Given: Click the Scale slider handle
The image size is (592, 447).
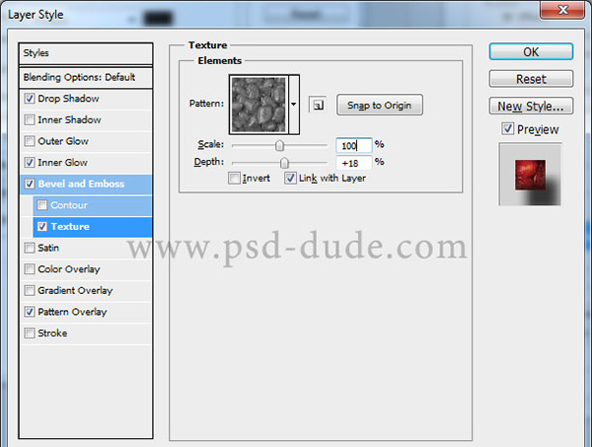Looking at the screenshot, I should pyautogui.click(x=279, y=146).
